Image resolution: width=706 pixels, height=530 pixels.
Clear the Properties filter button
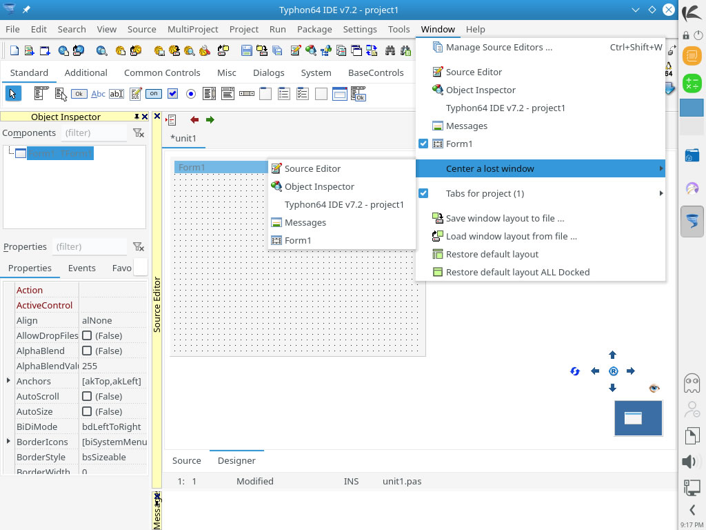coord(138,247)
